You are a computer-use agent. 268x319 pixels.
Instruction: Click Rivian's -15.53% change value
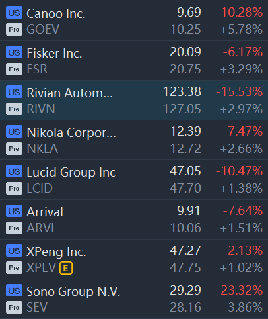(x=239, y=91)
